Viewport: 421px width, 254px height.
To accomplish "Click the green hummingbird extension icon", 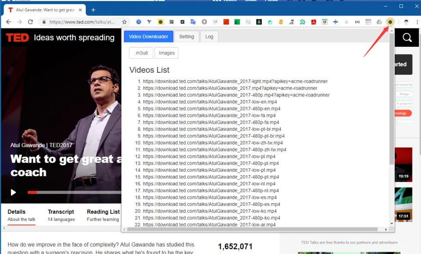I will pos(149,22).
